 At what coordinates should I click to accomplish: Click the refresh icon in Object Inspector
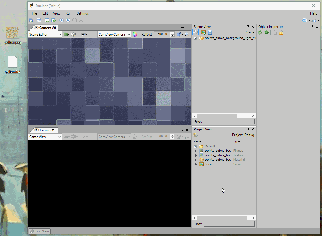(x=260, y=32)
